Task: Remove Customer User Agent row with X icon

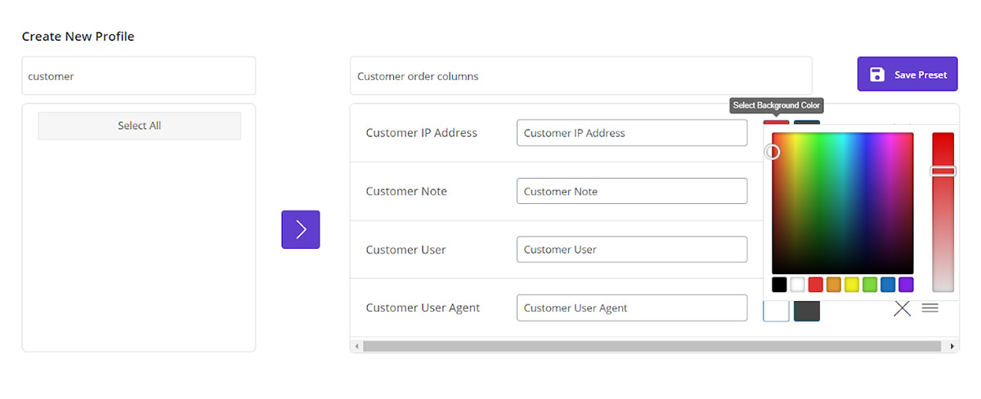Action: tap(902, 308)
